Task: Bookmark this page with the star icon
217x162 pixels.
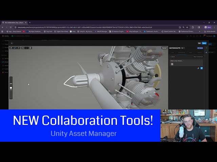Action: 187,27
